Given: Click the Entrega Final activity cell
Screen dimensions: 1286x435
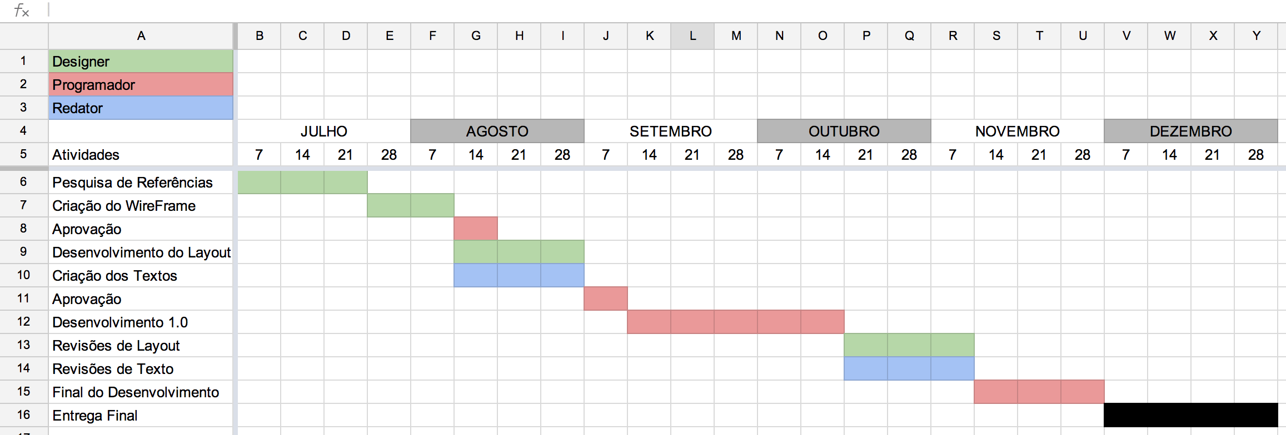Looking at the screenshot, I should click(x=141, y=416).
